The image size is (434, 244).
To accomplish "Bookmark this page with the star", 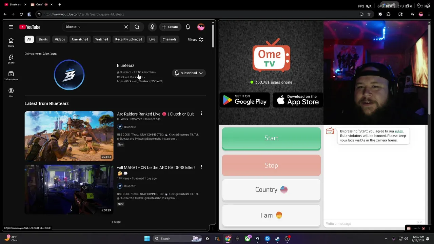I will 369,14.
